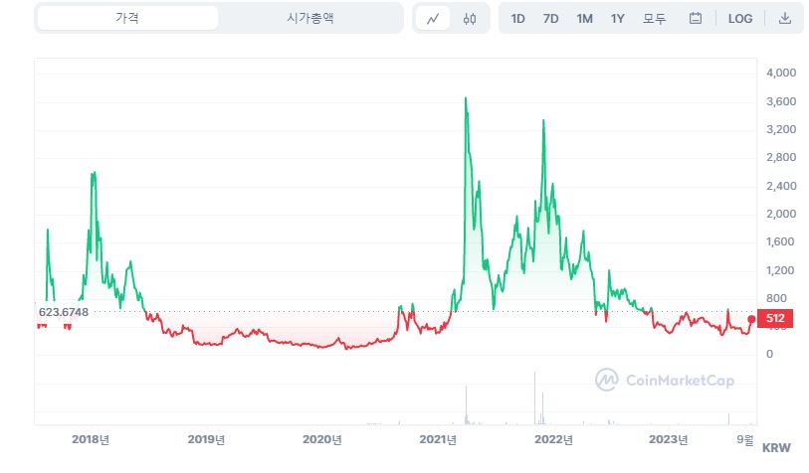Download the chart data
The image size is (809, 473).
pyautogui.click(x=785, y=19)
